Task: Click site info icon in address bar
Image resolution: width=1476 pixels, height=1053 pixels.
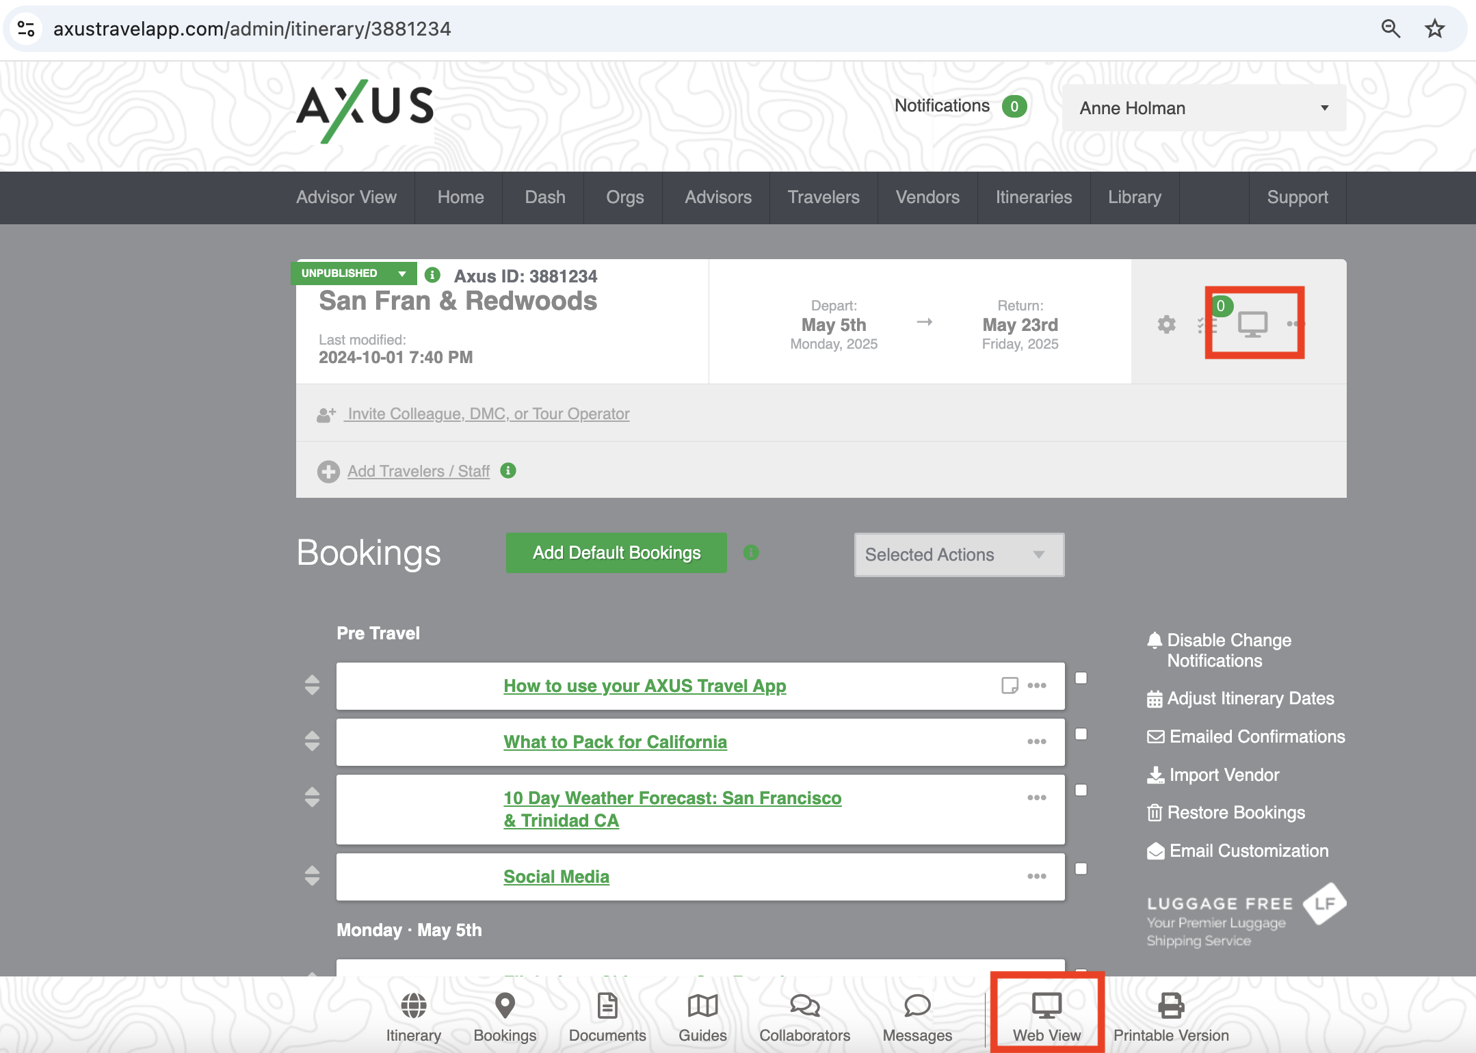Action: pyautogui.click(x=26, y=29)
